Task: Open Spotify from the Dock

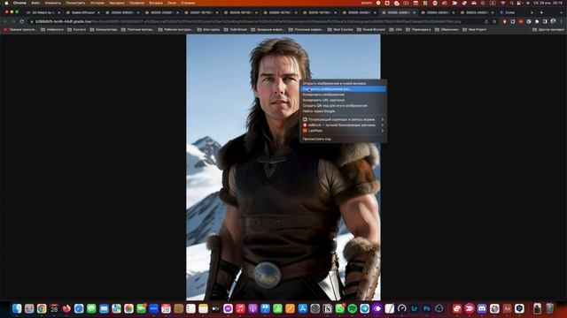Action: (353, 308)
